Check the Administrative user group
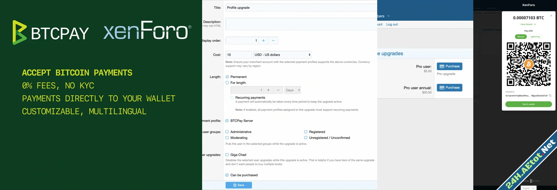 [227, 132]
